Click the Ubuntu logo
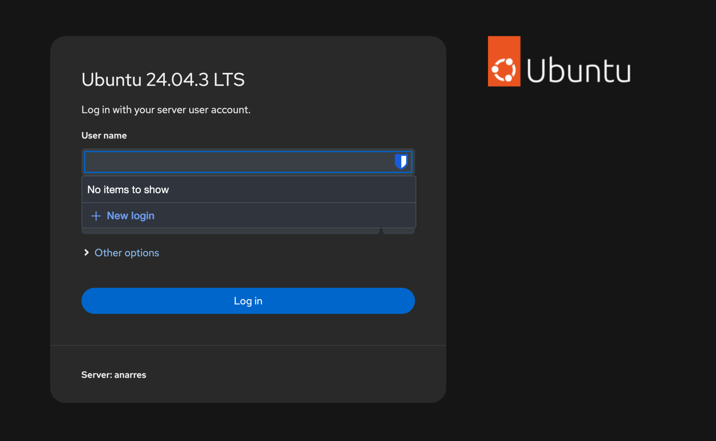Image resolution: width=716 pixels, height=441 pixels. (559, 61)
